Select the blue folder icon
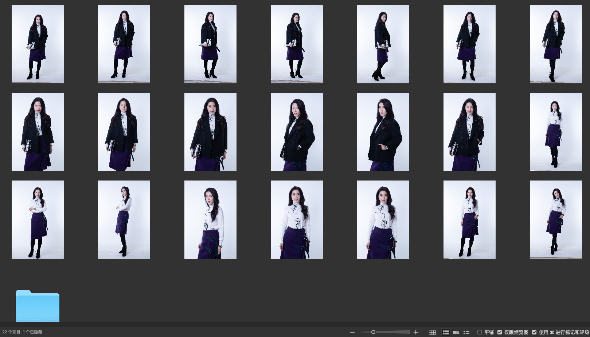Screen dimensions: 590x337 pyautogui.click(x=38, y=306)
